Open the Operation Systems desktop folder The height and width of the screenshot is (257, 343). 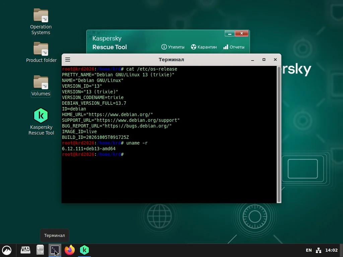[x=41, y=21]
